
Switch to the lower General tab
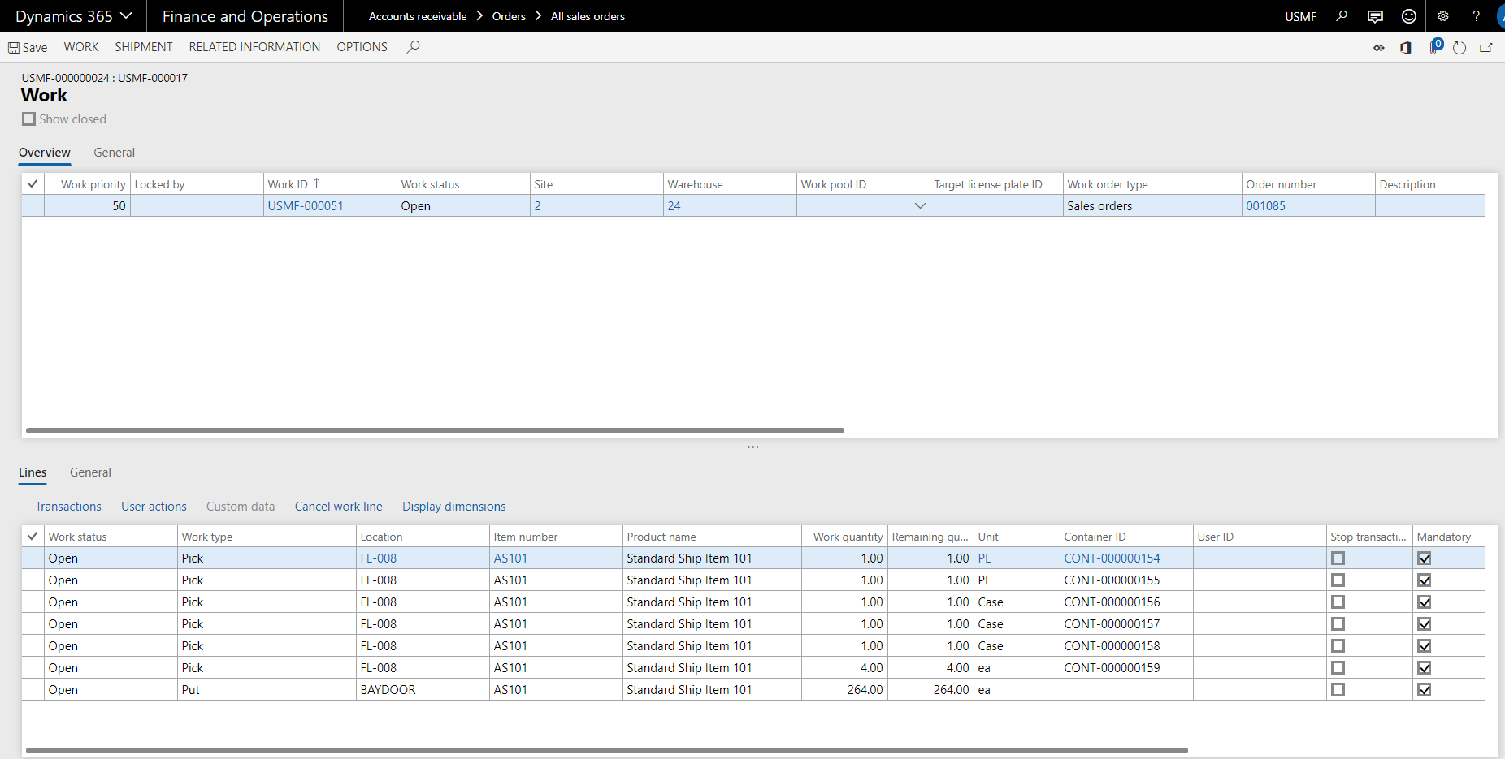click(90, 472)
